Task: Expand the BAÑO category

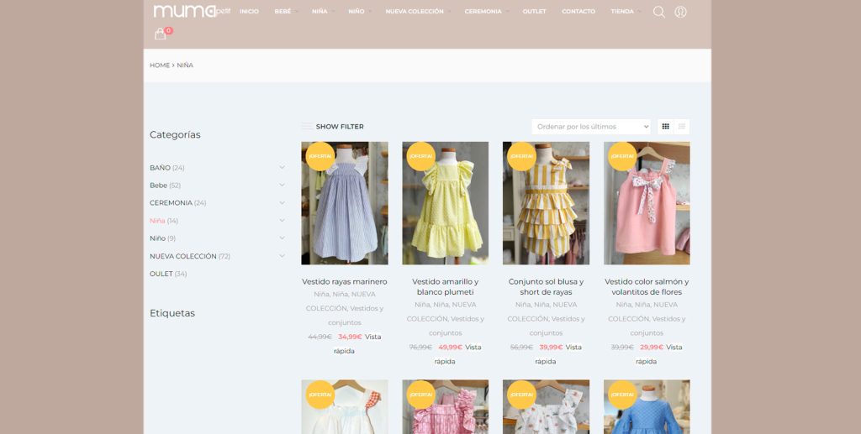Action: click(282, 167)
